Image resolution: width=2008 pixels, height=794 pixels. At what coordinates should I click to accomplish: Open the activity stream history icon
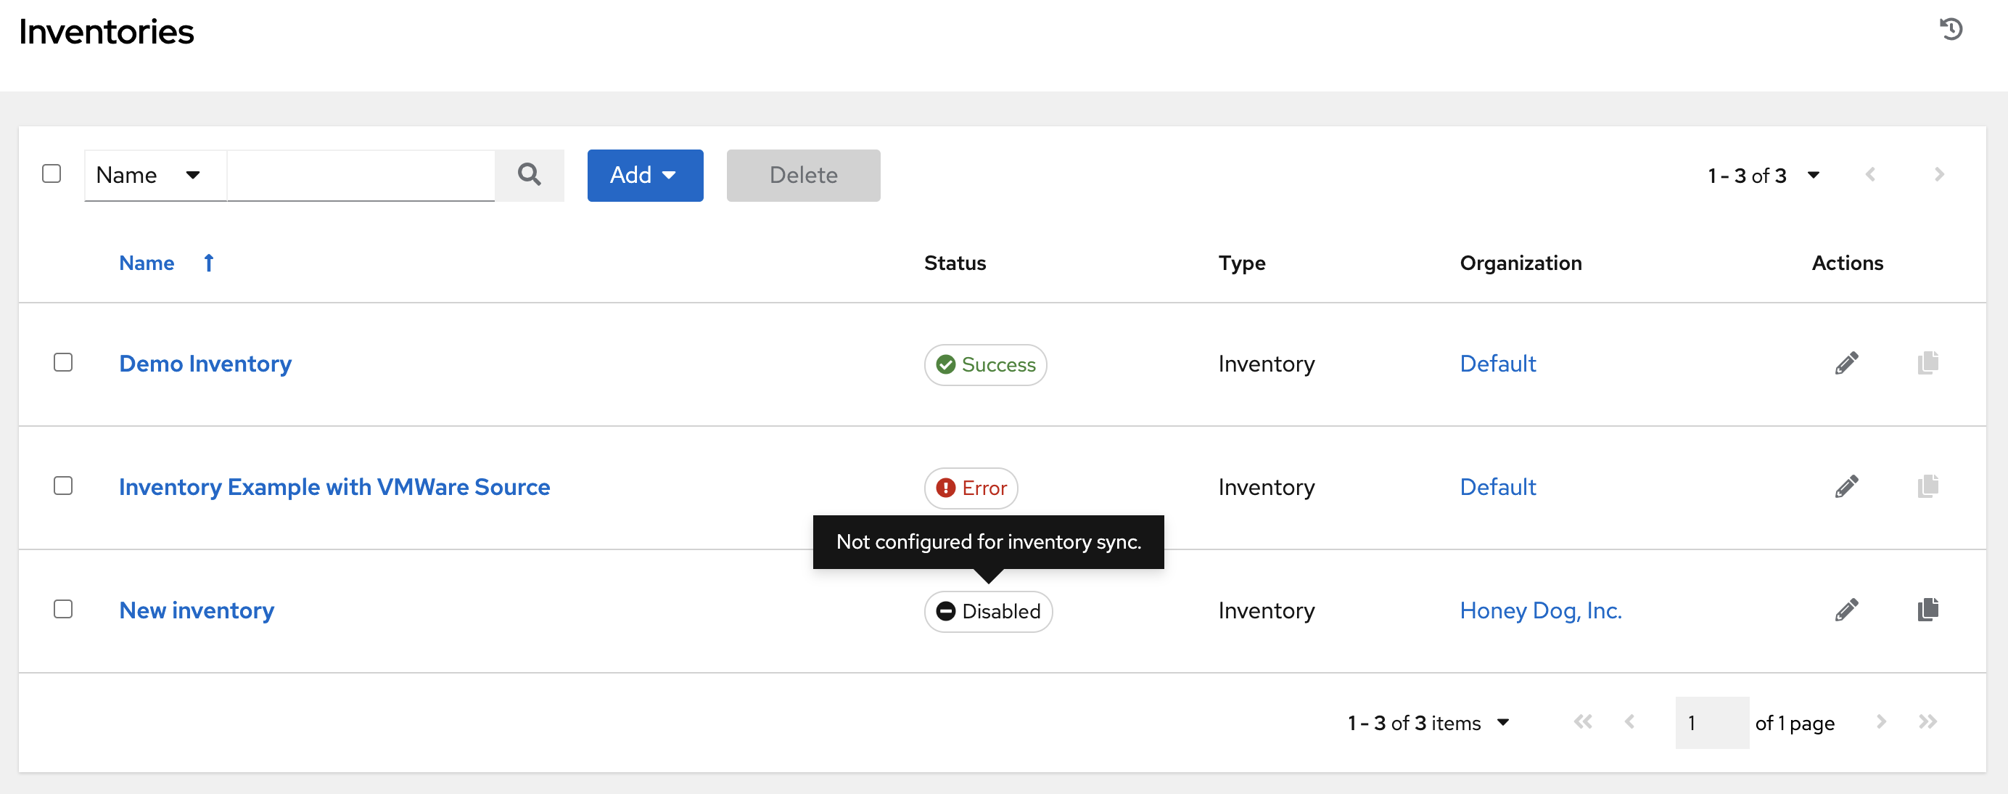coord(1950,30)
